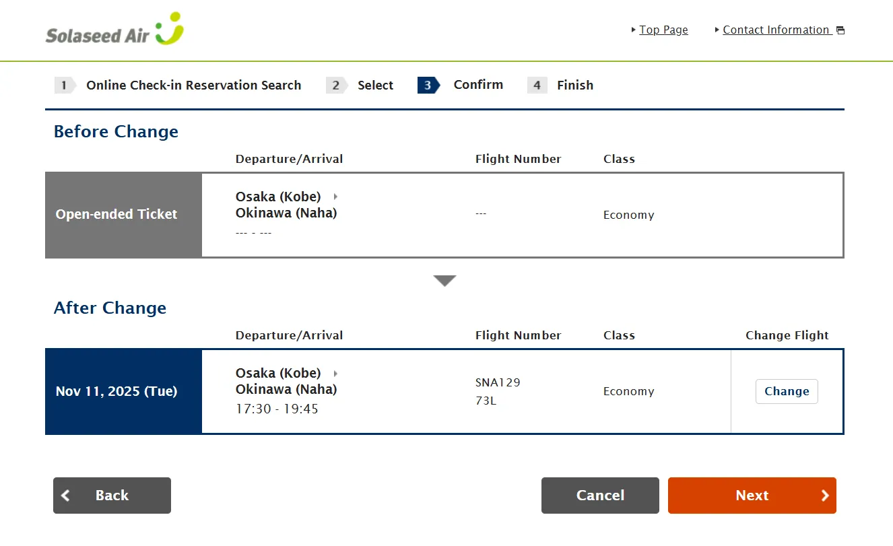Go to the Select step
Screen dimensions: 893x546
pyautogui.click(x=375, y=86)
